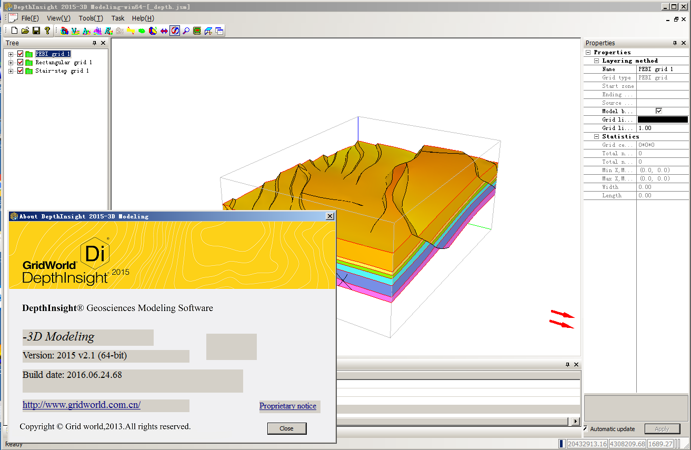Toggle the highlighted rotate view icon
Screen dimensions: 691x450
[x=175, y=31]
